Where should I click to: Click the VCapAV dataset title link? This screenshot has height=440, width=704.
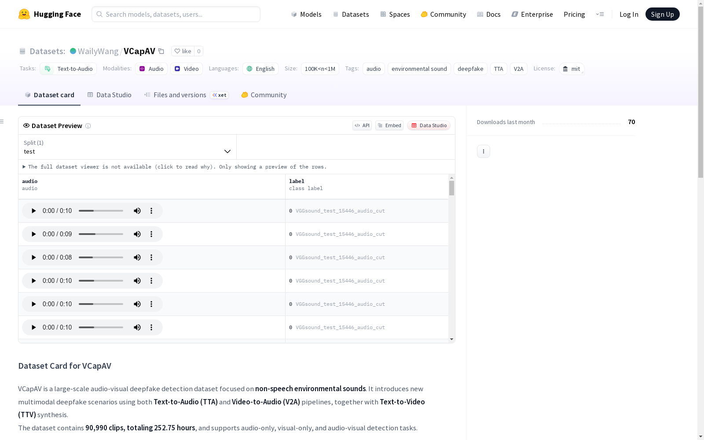139,51
